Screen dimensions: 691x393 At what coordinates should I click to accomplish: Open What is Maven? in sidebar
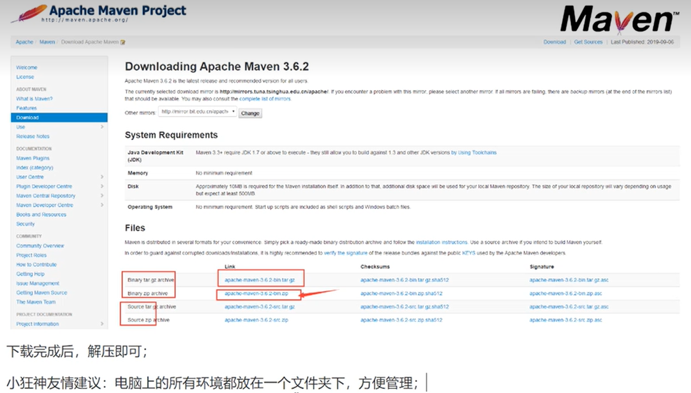pyautogui.click(x=34, y=99)
